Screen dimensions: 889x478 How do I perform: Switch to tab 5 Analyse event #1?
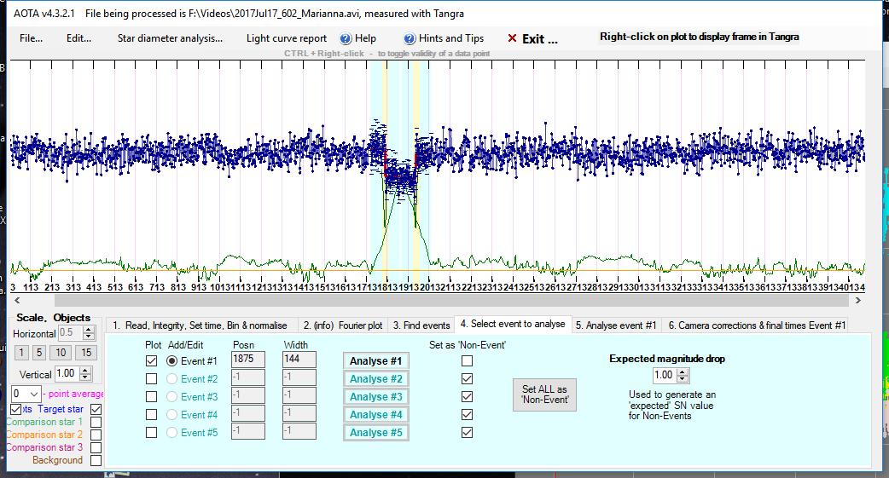pos(616,325)
